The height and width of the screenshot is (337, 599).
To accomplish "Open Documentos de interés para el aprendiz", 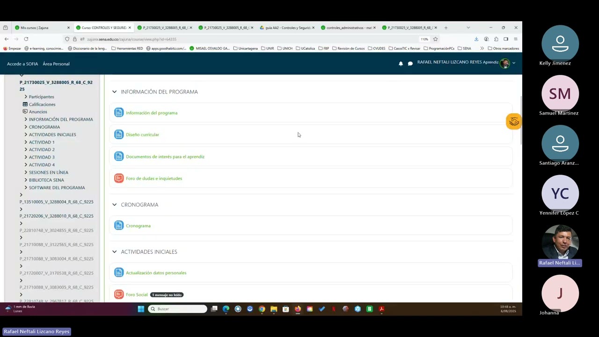I will click(x=165, y=156).
